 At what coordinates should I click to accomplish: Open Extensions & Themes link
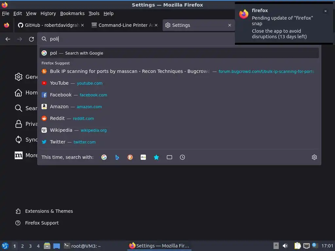49,211
